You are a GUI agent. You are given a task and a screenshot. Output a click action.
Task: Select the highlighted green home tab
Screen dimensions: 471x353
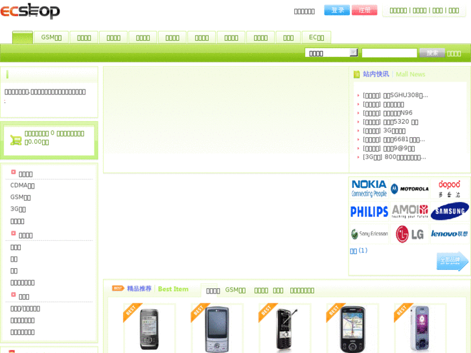tap(23, 38)
